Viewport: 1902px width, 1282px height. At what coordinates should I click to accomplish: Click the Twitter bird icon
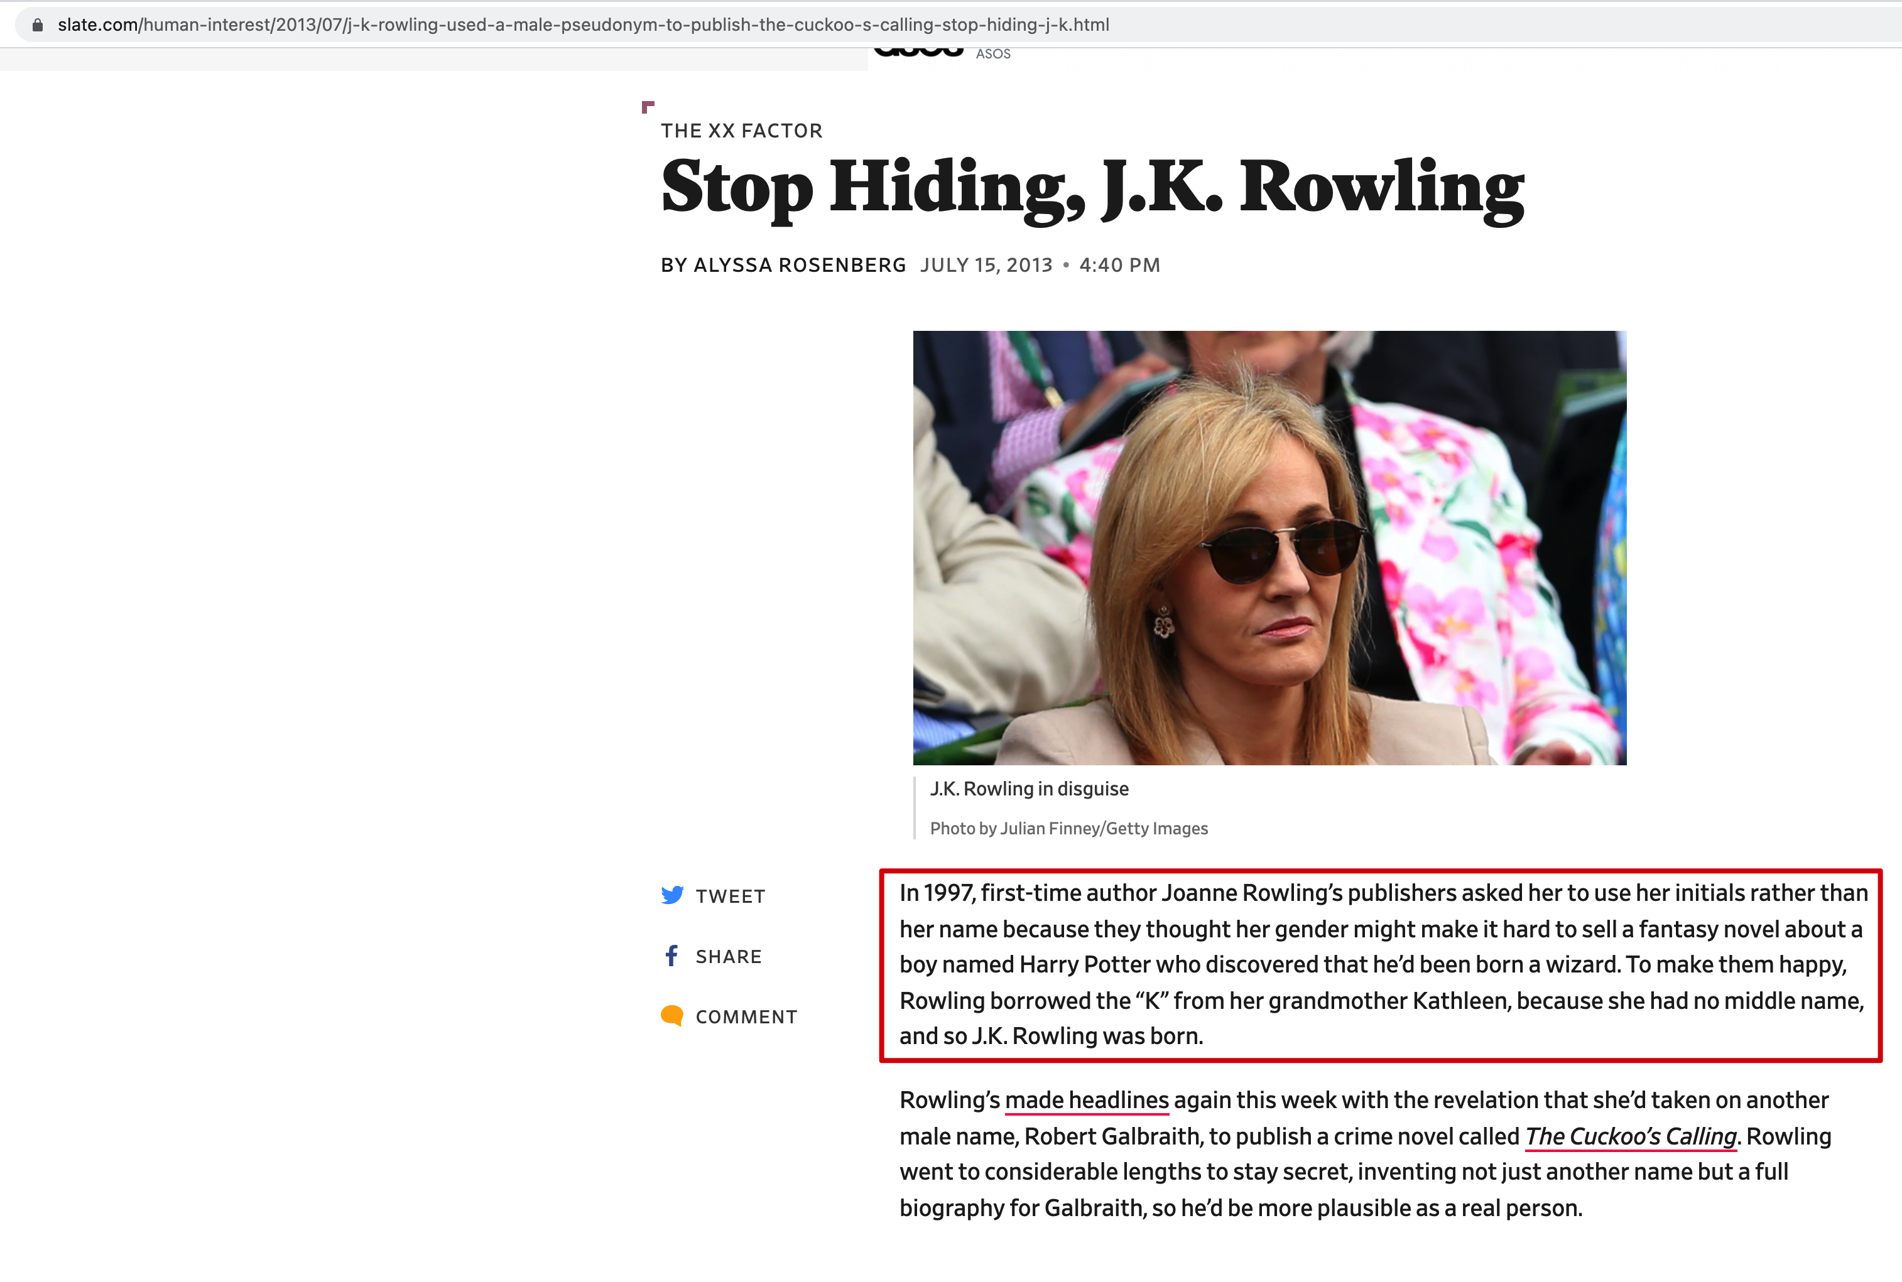pos(671,895)
